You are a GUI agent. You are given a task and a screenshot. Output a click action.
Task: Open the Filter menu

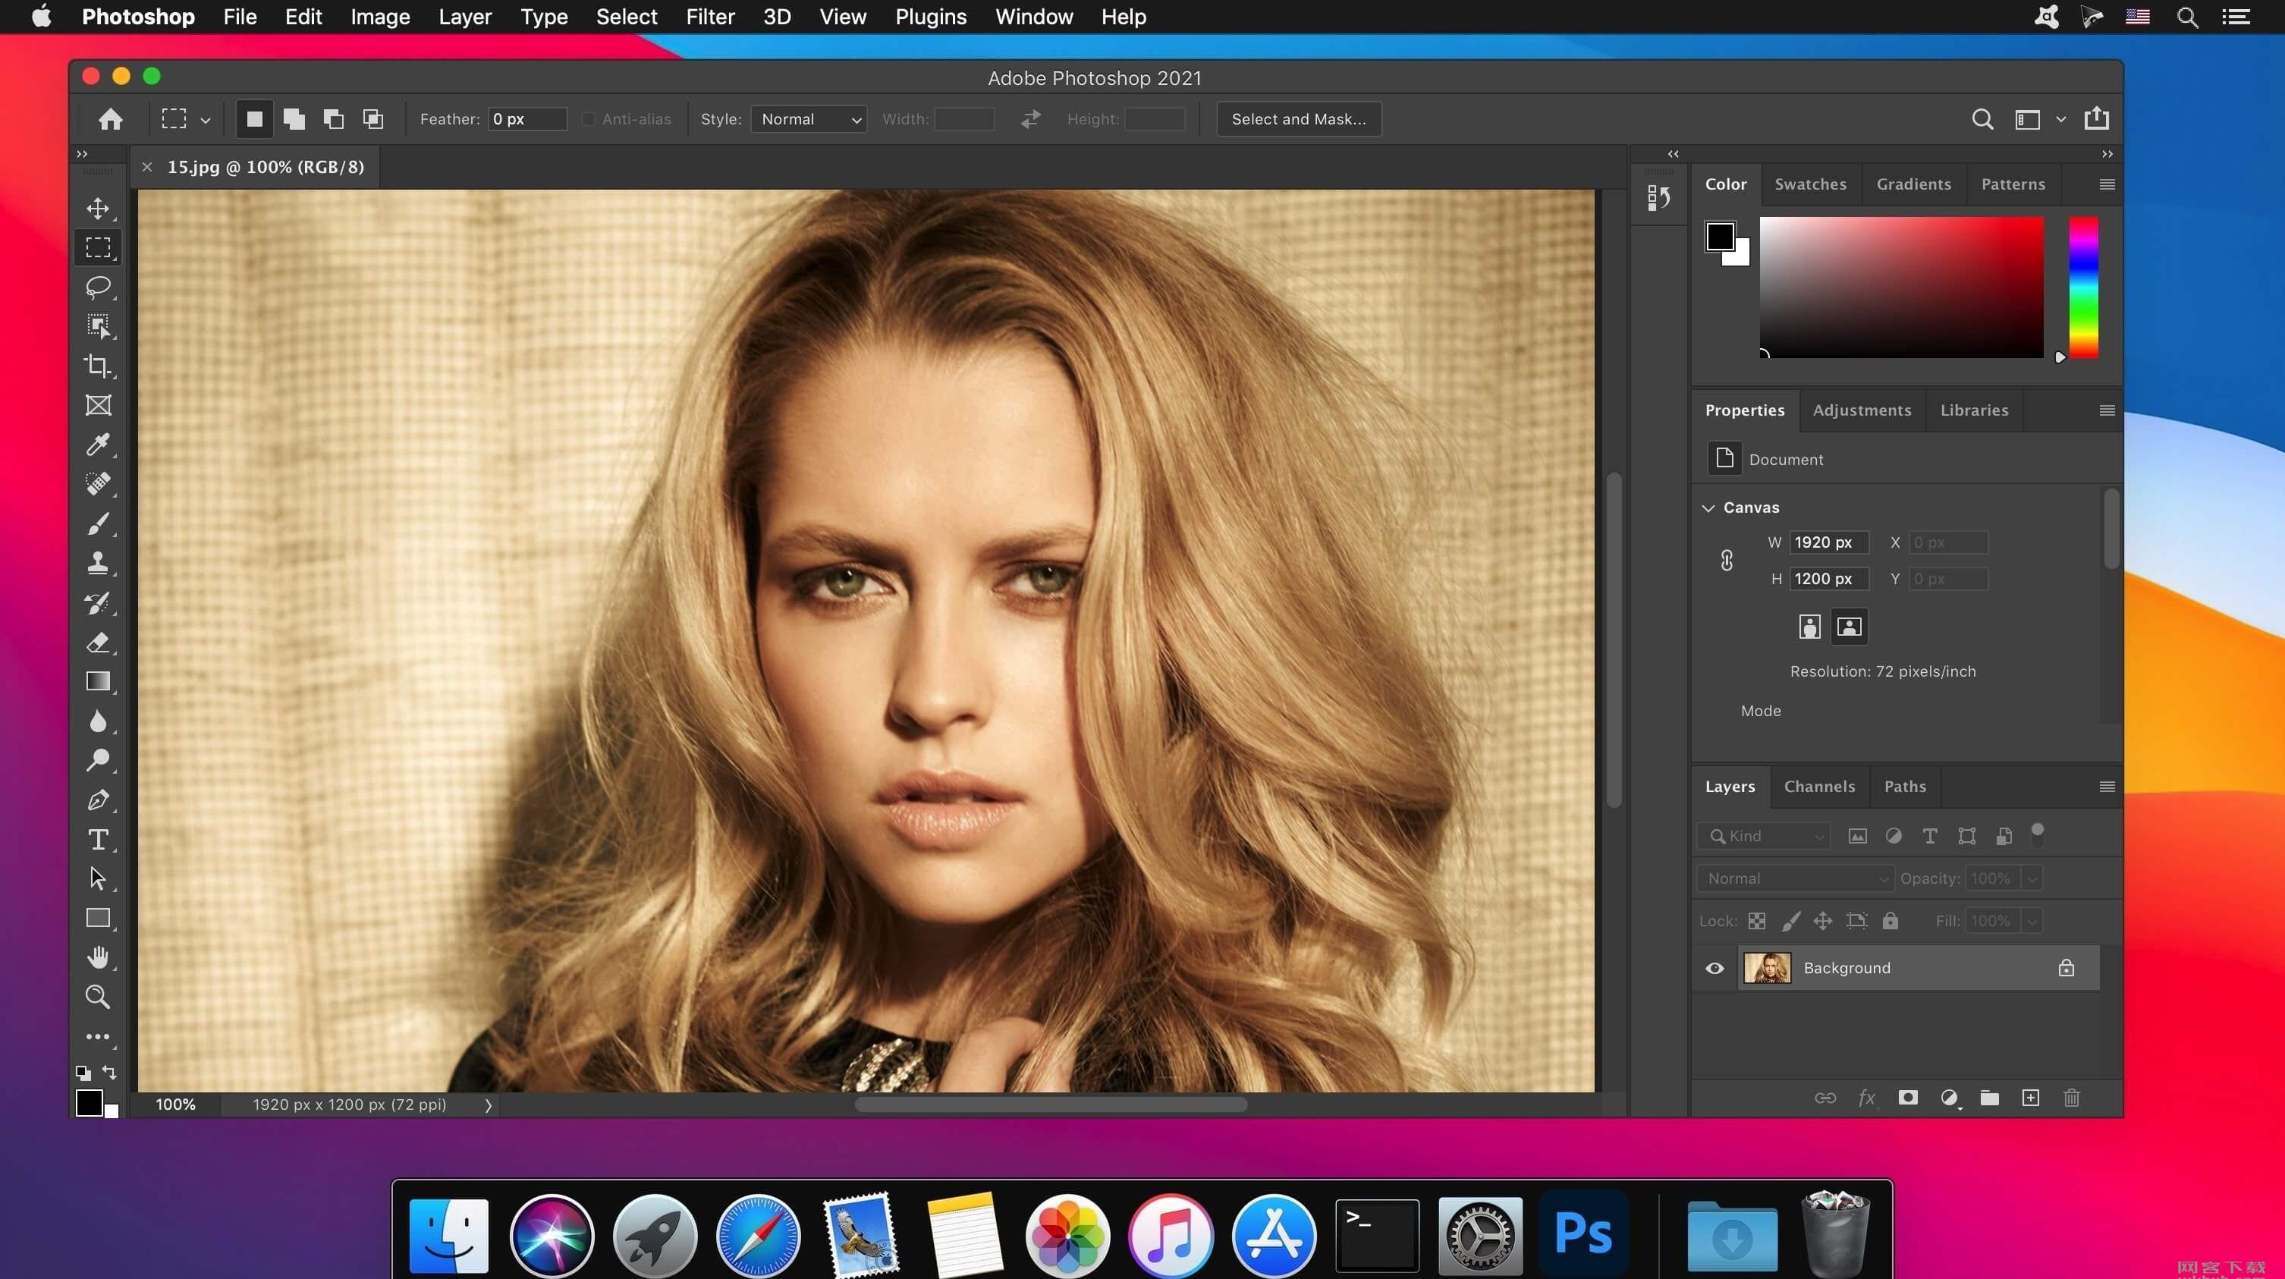[708, 16]
